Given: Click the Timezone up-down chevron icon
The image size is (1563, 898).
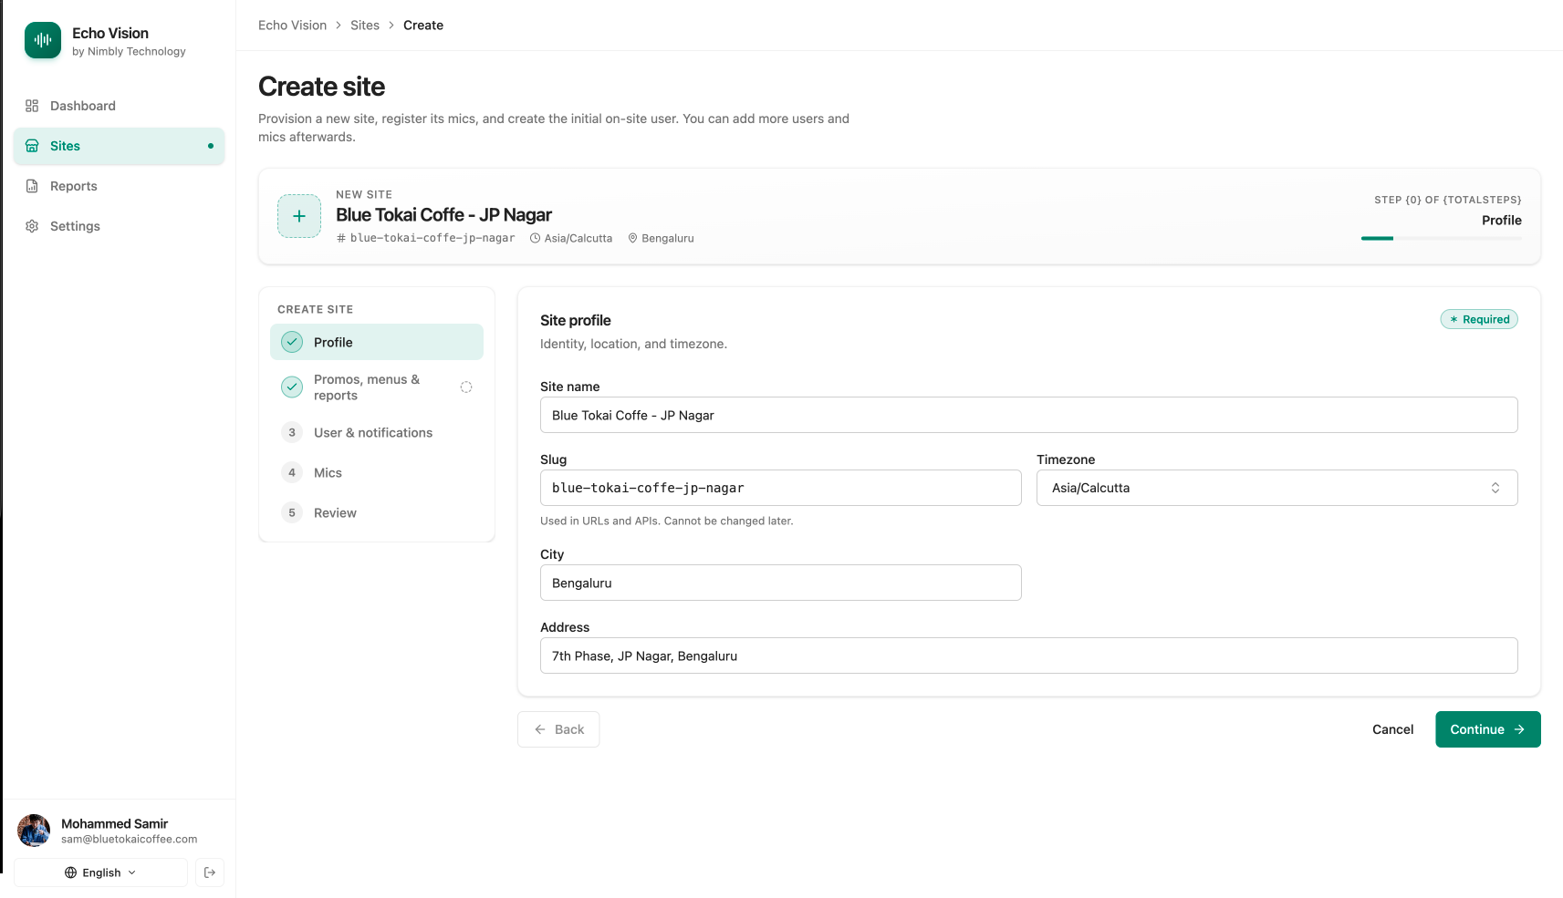Looking at the screenshot, I should point(1495,488).
